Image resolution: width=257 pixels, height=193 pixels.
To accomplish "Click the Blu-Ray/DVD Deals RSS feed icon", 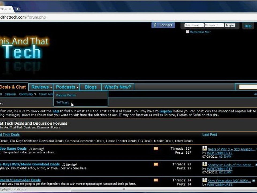I will tap(156, 164).
